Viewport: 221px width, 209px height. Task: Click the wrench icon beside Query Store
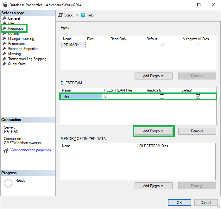[x=4, y=64]
